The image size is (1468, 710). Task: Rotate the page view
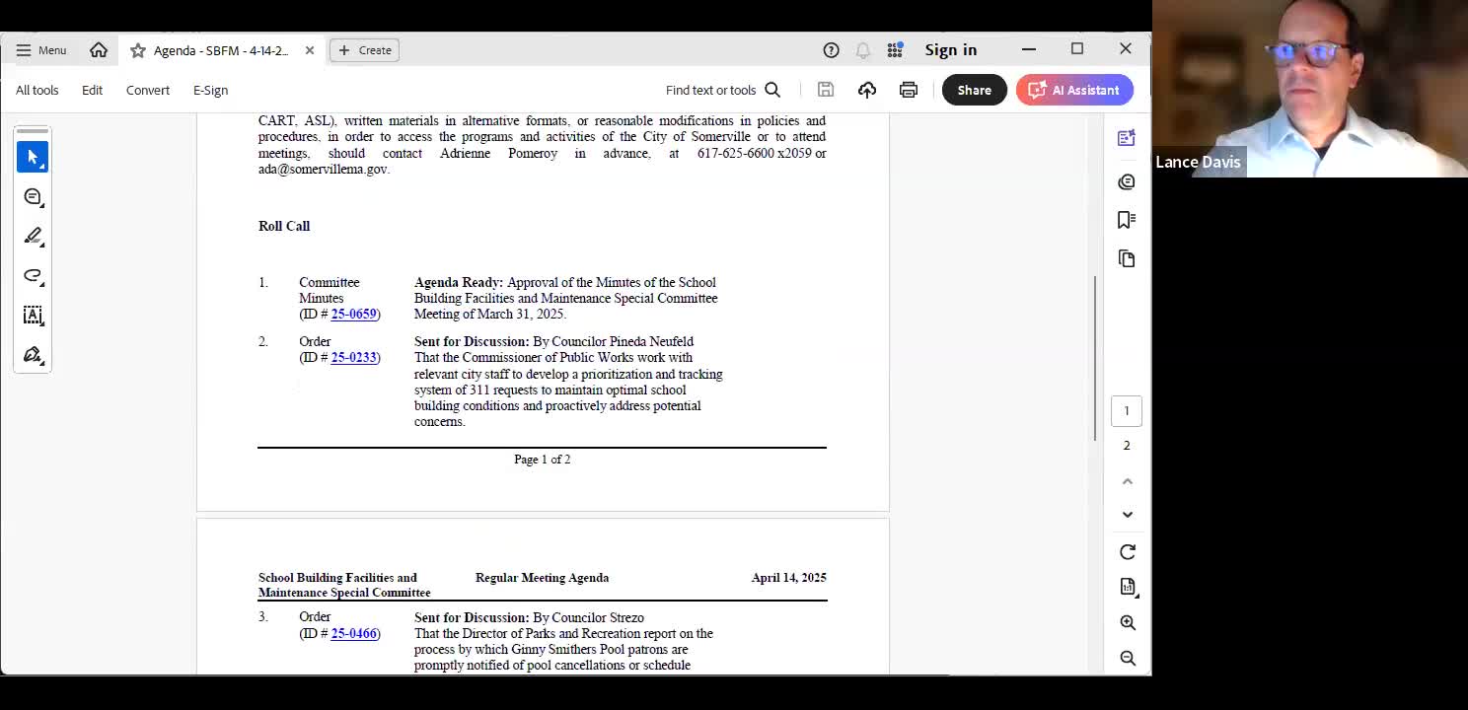click(x=1128, y=552)
